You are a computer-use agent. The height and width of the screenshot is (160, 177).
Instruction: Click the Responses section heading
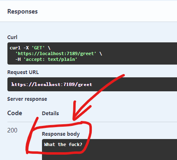tap(22, 12)
